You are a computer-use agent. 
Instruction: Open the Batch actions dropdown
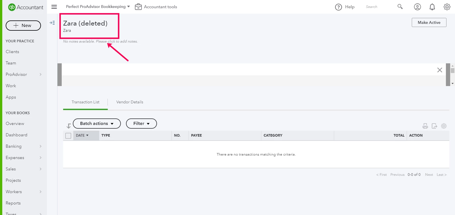pos(97,124)
